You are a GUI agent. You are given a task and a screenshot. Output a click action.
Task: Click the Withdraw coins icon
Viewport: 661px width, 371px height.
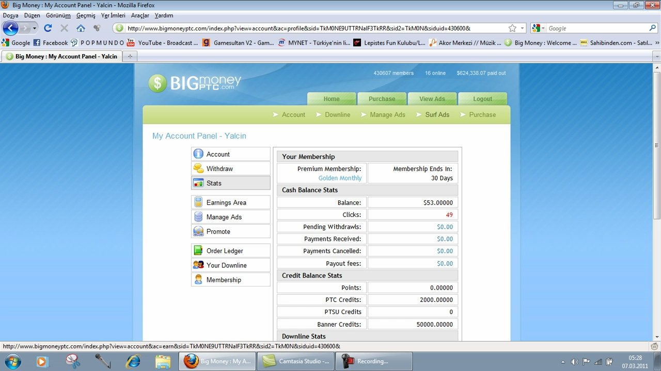point(198,168)
